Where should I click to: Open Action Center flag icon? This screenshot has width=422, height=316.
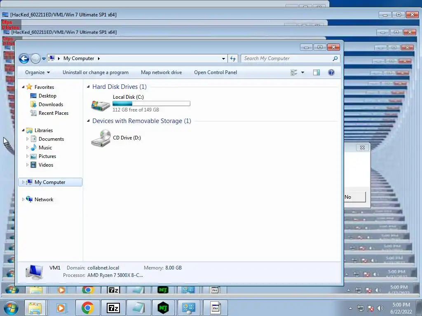(370, 308)
